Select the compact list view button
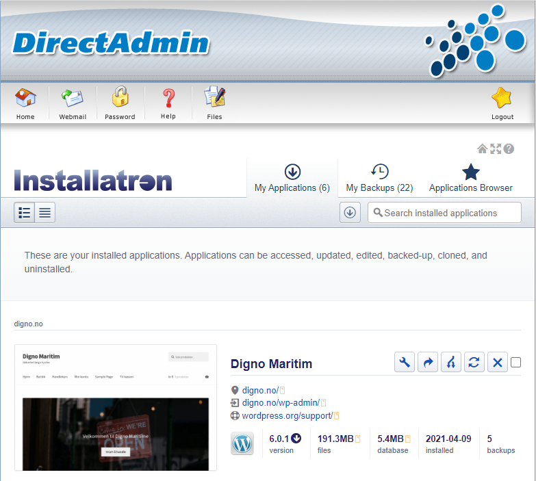The width and height of the screenshot is (536, 481). (x=44, y=213)
